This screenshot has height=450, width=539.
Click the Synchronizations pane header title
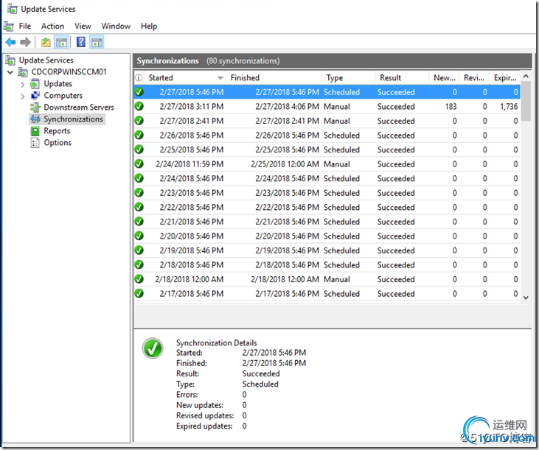click(x=168, y=60)
